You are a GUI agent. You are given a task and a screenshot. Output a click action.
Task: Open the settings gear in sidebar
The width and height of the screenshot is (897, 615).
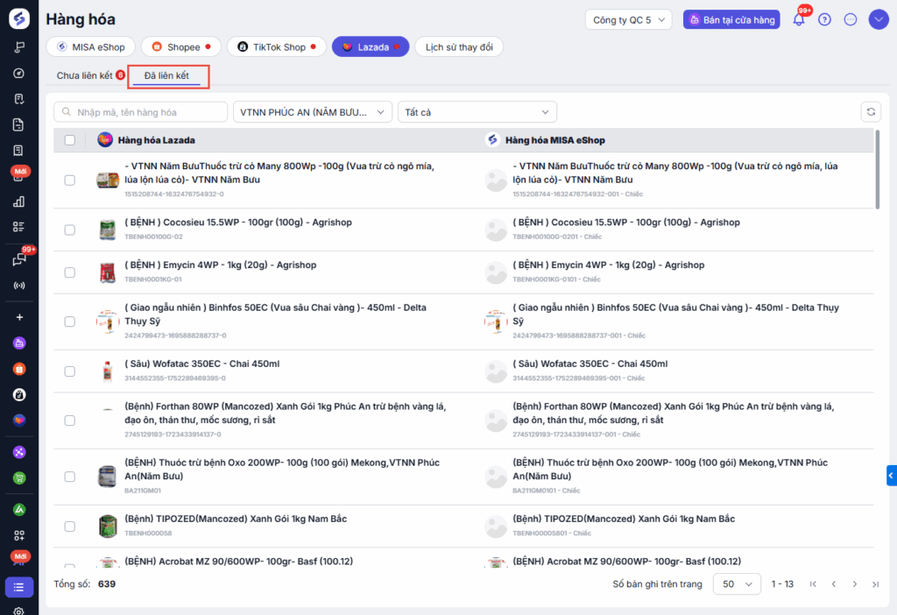pyautogui.click(x=19, y=611)
